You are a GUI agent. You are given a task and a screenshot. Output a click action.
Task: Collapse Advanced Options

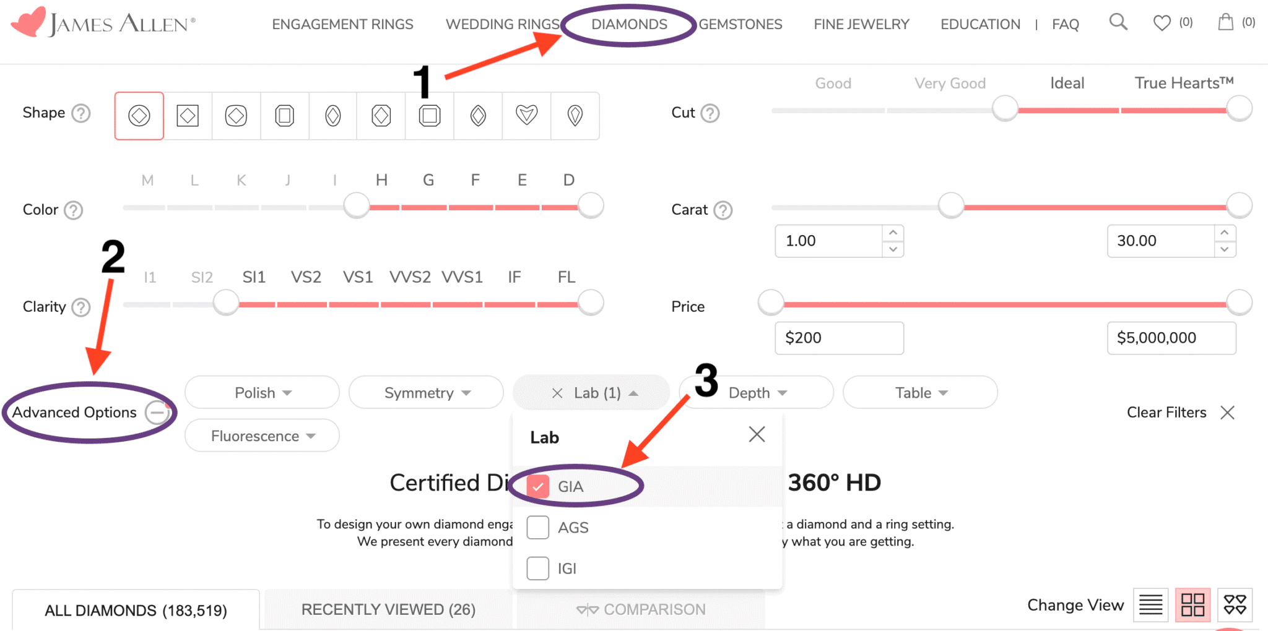pyautogui.click(x=157, y=413)
